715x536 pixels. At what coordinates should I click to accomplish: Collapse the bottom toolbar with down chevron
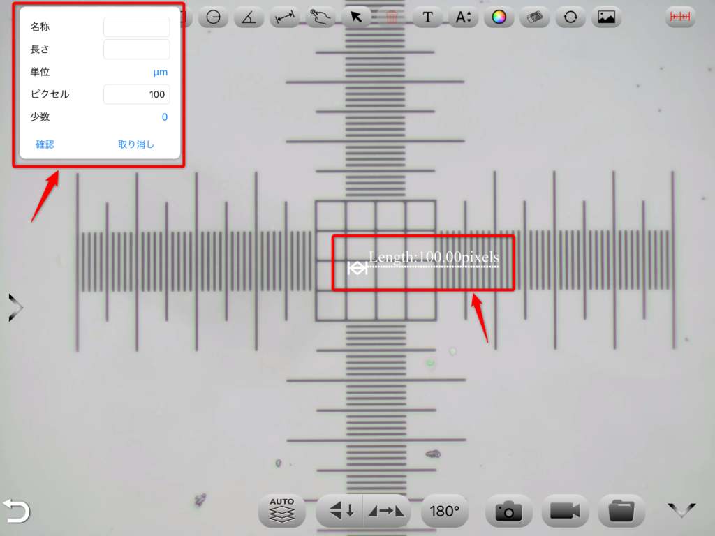(x=681, y=510)
